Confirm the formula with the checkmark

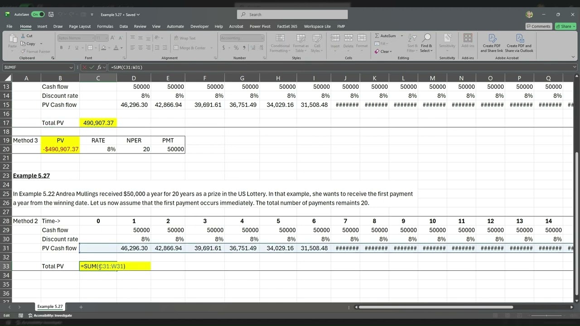point(92,67)
